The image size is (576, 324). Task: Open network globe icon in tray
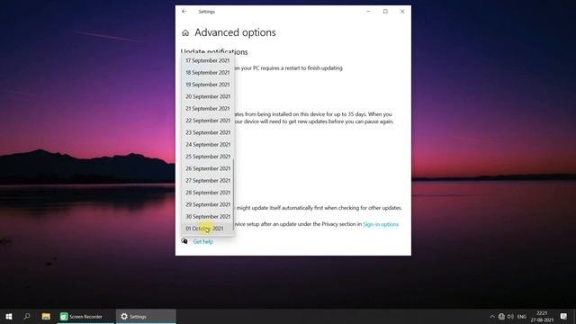501,316
